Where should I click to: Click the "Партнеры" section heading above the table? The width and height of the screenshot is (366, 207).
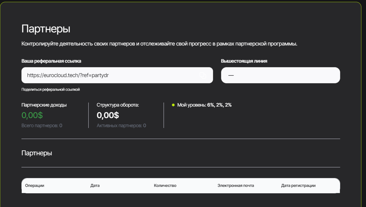tap(37, 153)
